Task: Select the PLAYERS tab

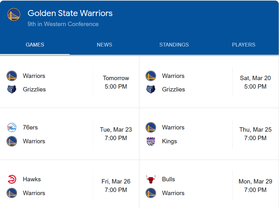Action: [244, 45]
